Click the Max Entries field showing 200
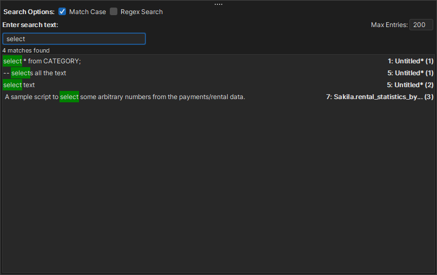 421,25
